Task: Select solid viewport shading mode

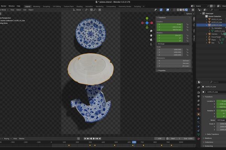Action: pos(181,10)
